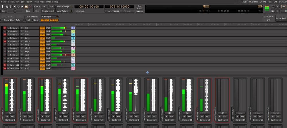Open playlist P button for kik
Screen dimensions: 287x128
coord(22,28)
